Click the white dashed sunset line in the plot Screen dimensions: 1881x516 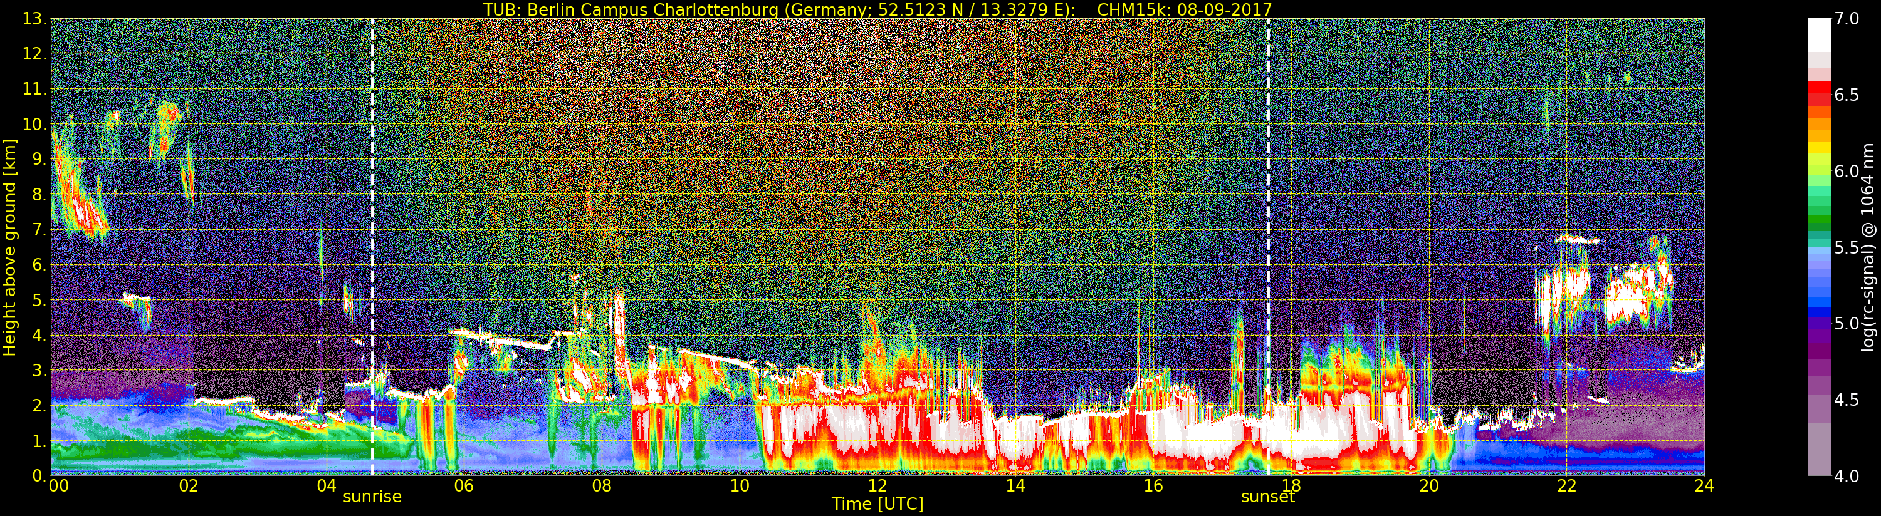1267,219
